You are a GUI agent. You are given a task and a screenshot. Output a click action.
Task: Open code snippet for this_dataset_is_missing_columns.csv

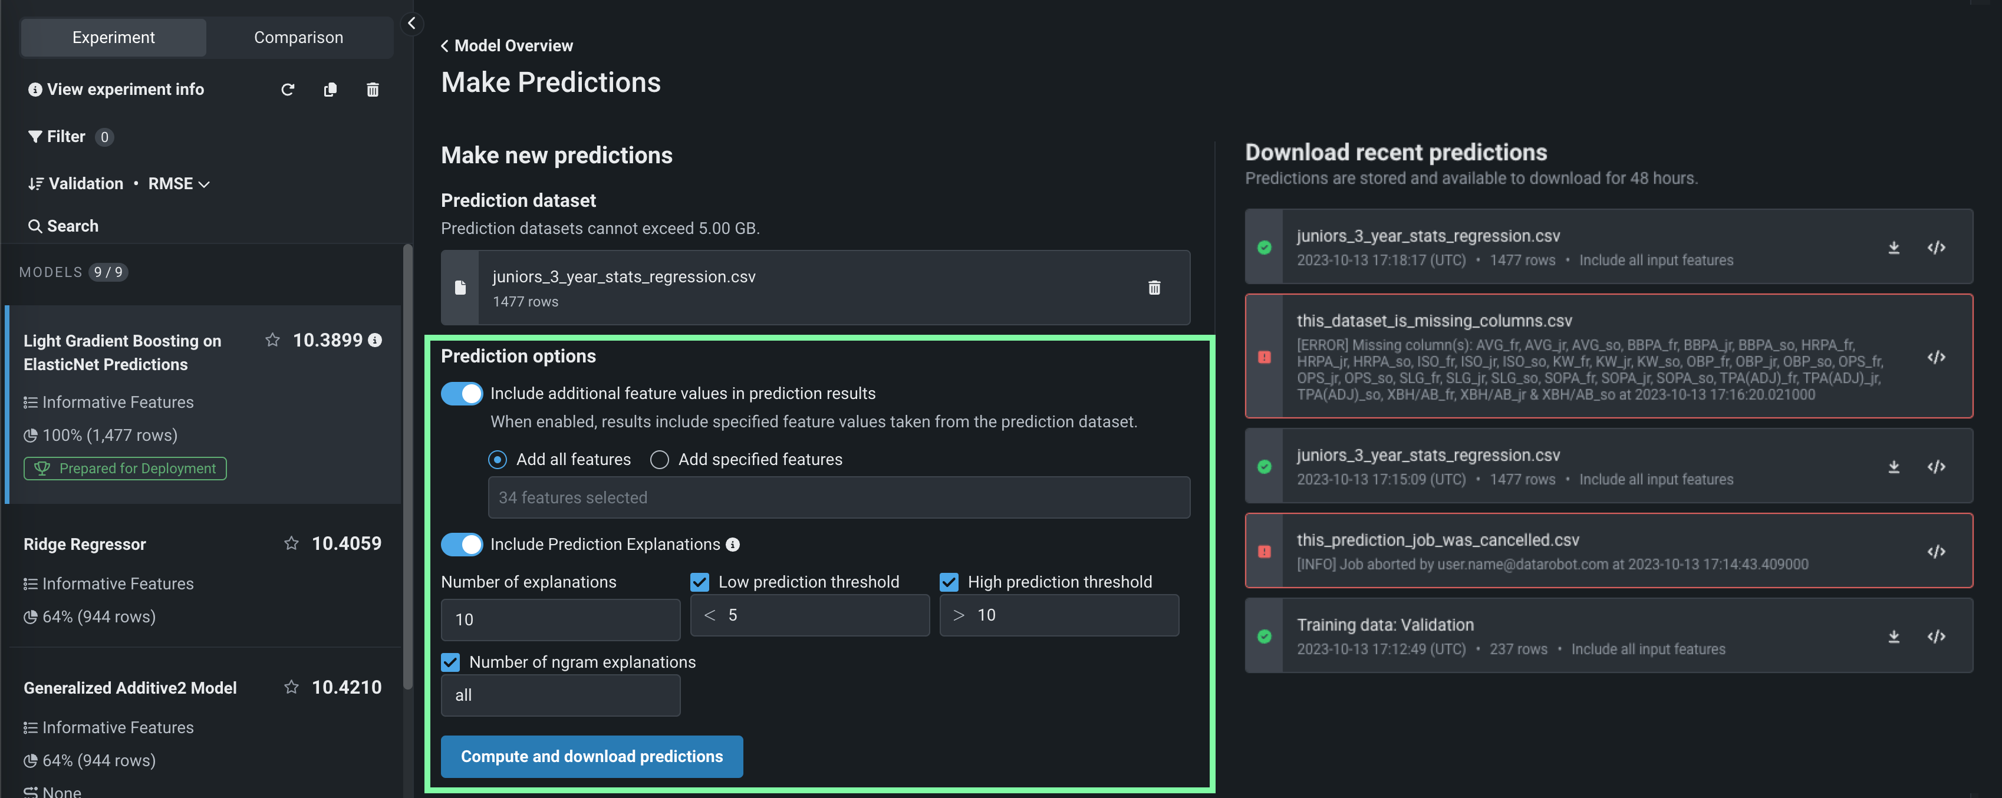tap(1936, 357)
